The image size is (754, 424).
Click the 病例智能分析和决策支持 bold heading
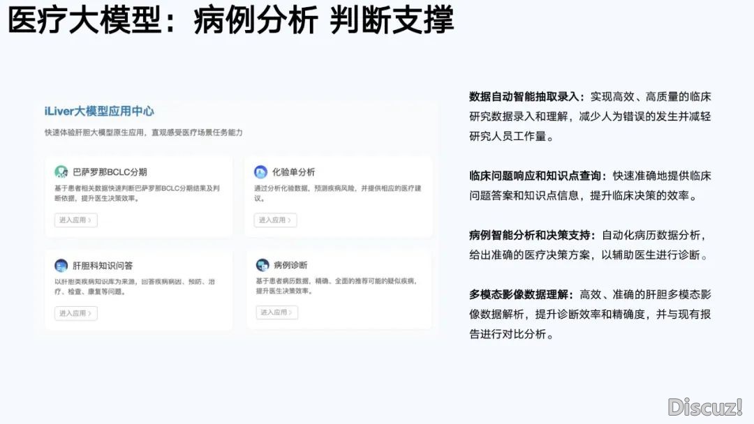tap(530, 235)
